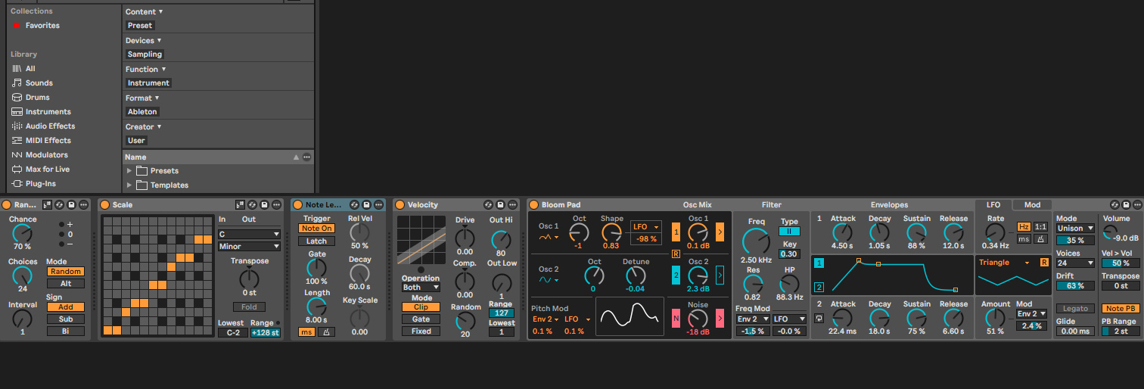Screen dimensions: 1144x389
Task: Toggle the Velocity device activator
Action: point(401,205)
